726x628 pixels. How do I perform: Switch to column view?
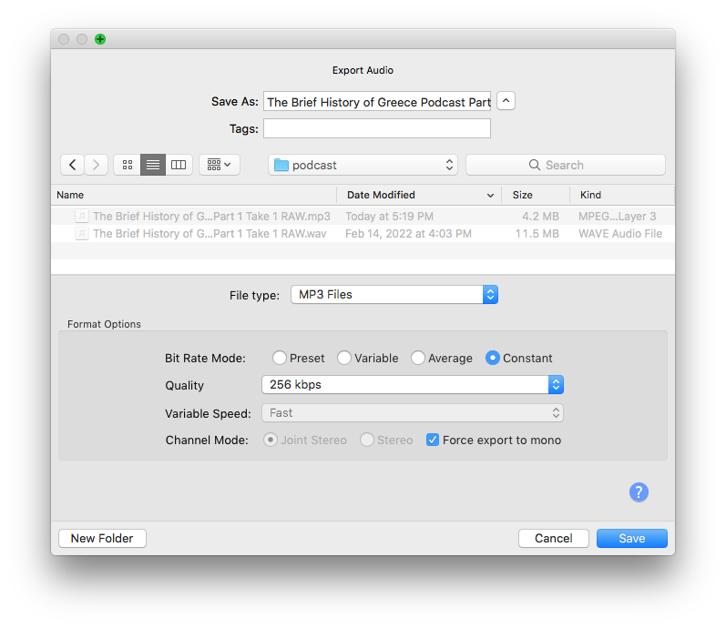point(179,165)
